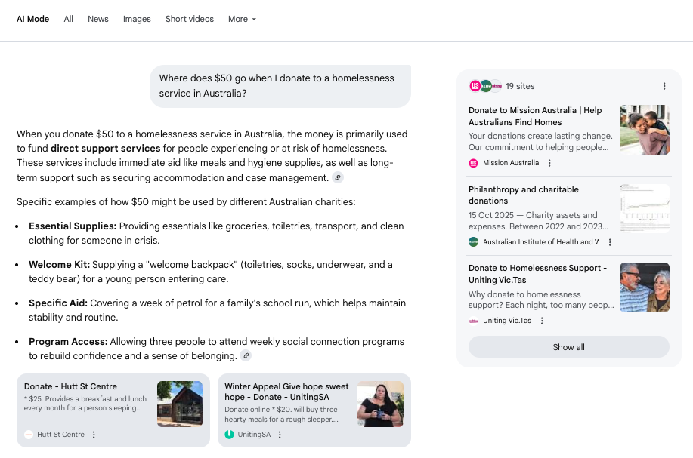Screen dimensions: 693x458
Task: Click the Show all sites button
Action: point(568,347)
